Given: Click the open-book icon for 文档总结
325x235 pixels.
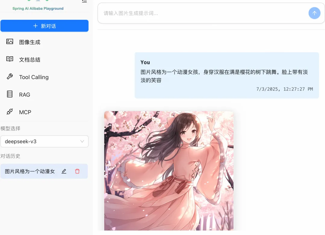Looking at the screenshot, I should 10,59.
